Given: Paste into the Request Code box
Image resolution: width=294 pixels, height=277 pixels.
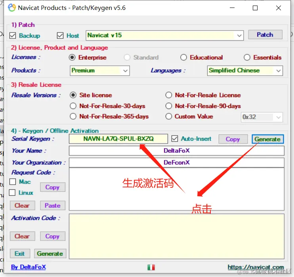Looking at the screenshot, I should (x=52, y=206).
